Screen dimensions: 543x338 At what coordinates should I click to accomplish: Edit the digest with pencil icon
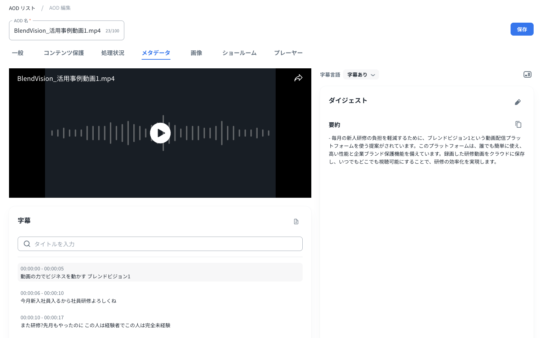[x=518, y=102]
